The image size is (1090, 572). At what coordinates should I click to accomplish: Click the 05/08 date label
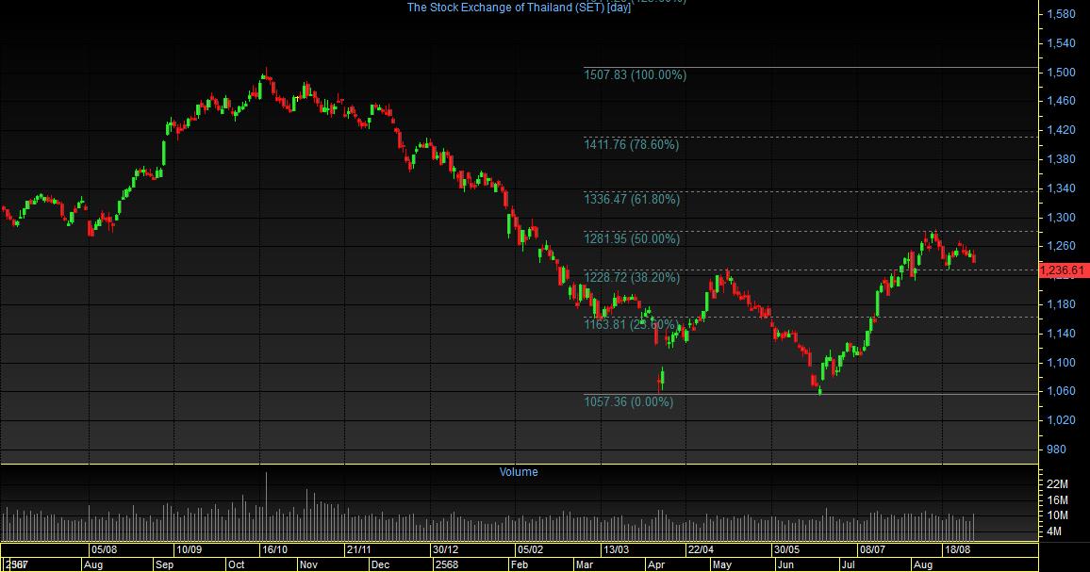coord(104,549)
